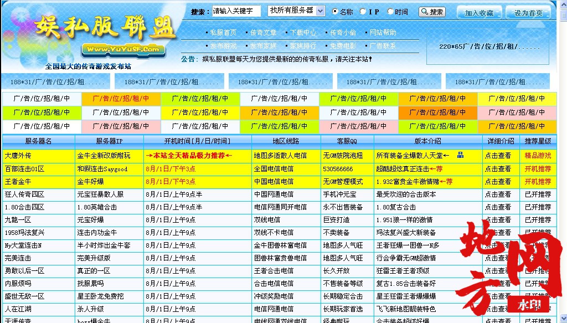
Task: Click the server name 百部连击01区
Action: [24, 169]
